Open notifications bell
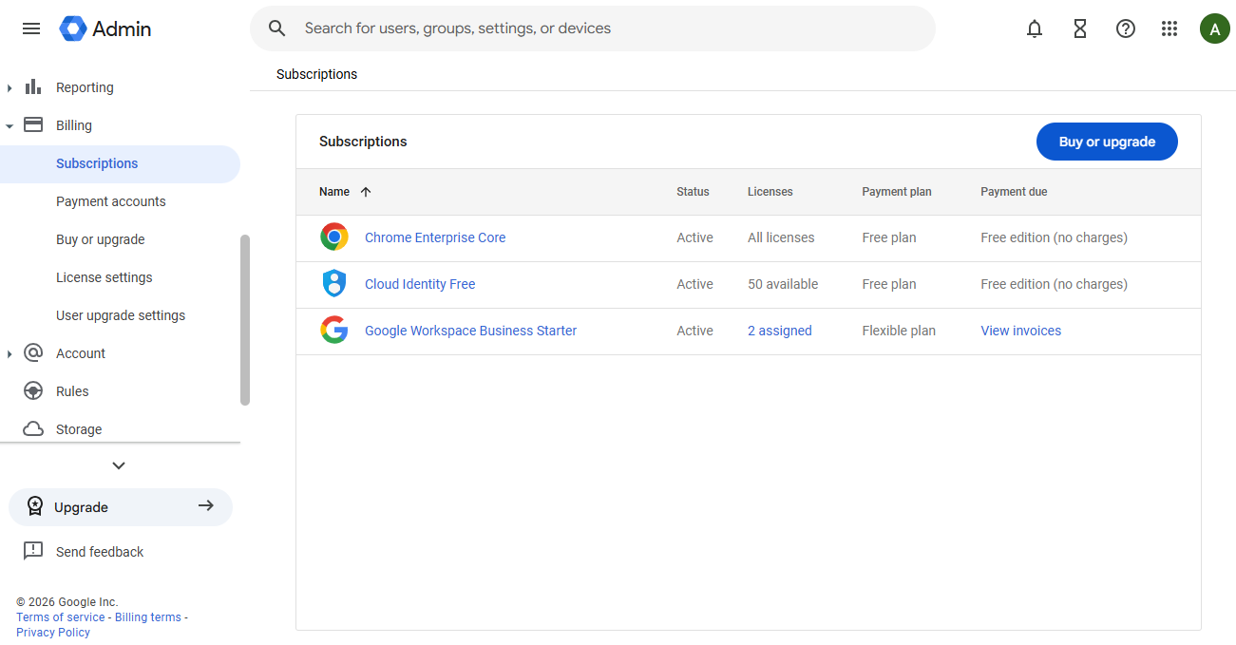 (1035, 28)
